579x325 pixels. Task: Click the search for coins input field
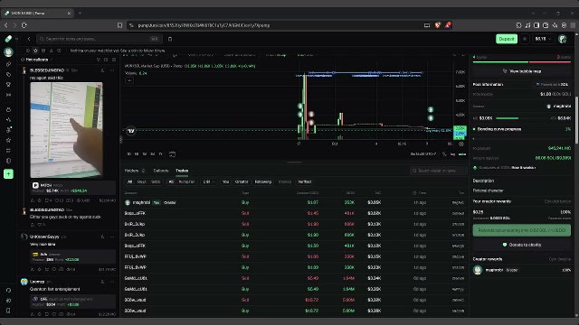[99, 39]
